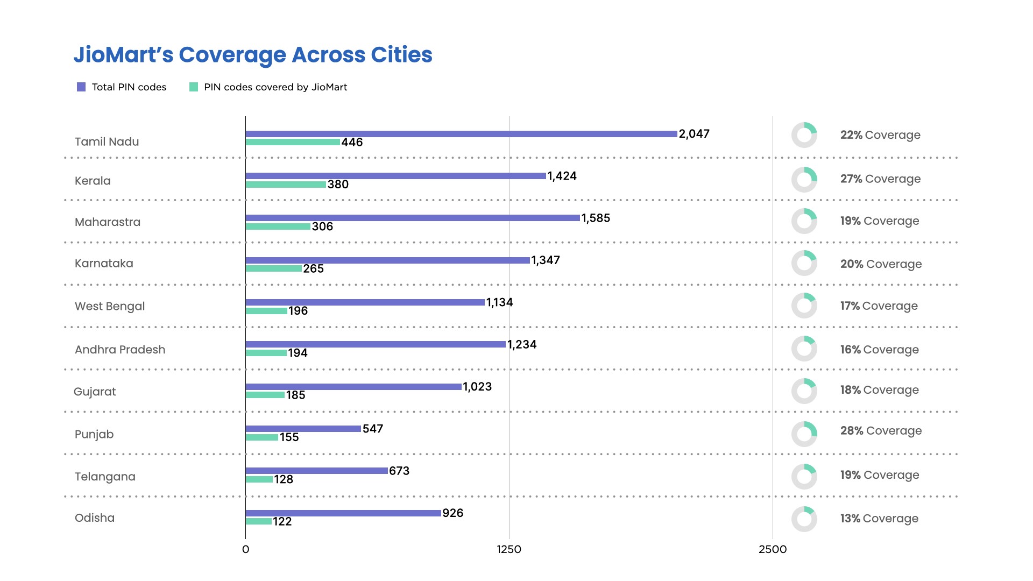The image size is (1033, 581).
Task: Click the Kerala purple bar 1,424
Action: click(396, 176)
